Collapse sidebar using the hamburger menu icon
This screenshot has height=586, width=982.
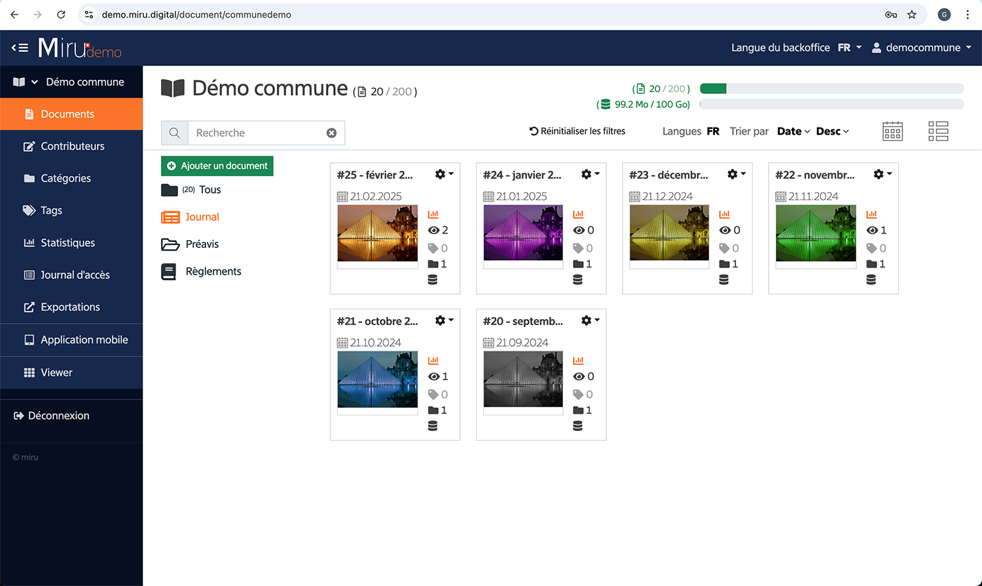coord(20,48)
